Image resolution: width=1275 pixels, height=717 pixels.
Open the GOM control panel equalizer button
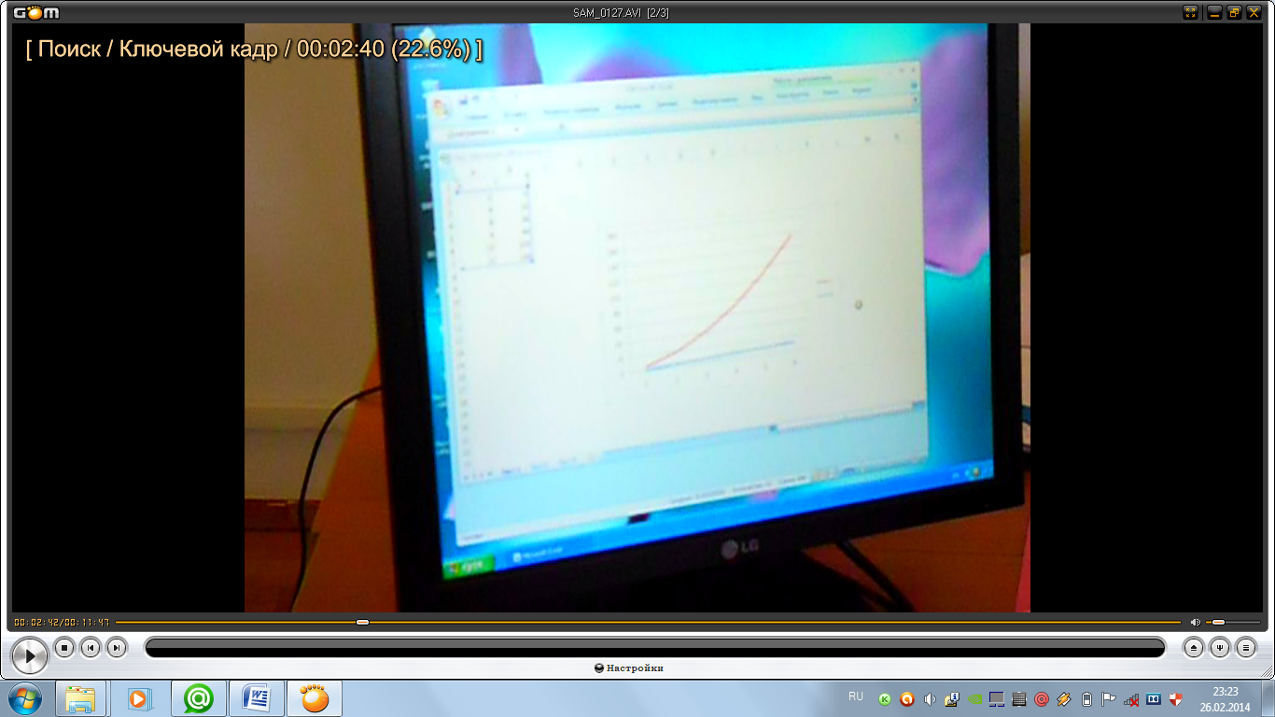[x=1220, y=647]
